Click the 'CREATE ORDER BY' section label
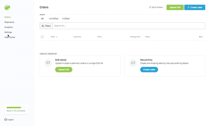 [48, 54]
